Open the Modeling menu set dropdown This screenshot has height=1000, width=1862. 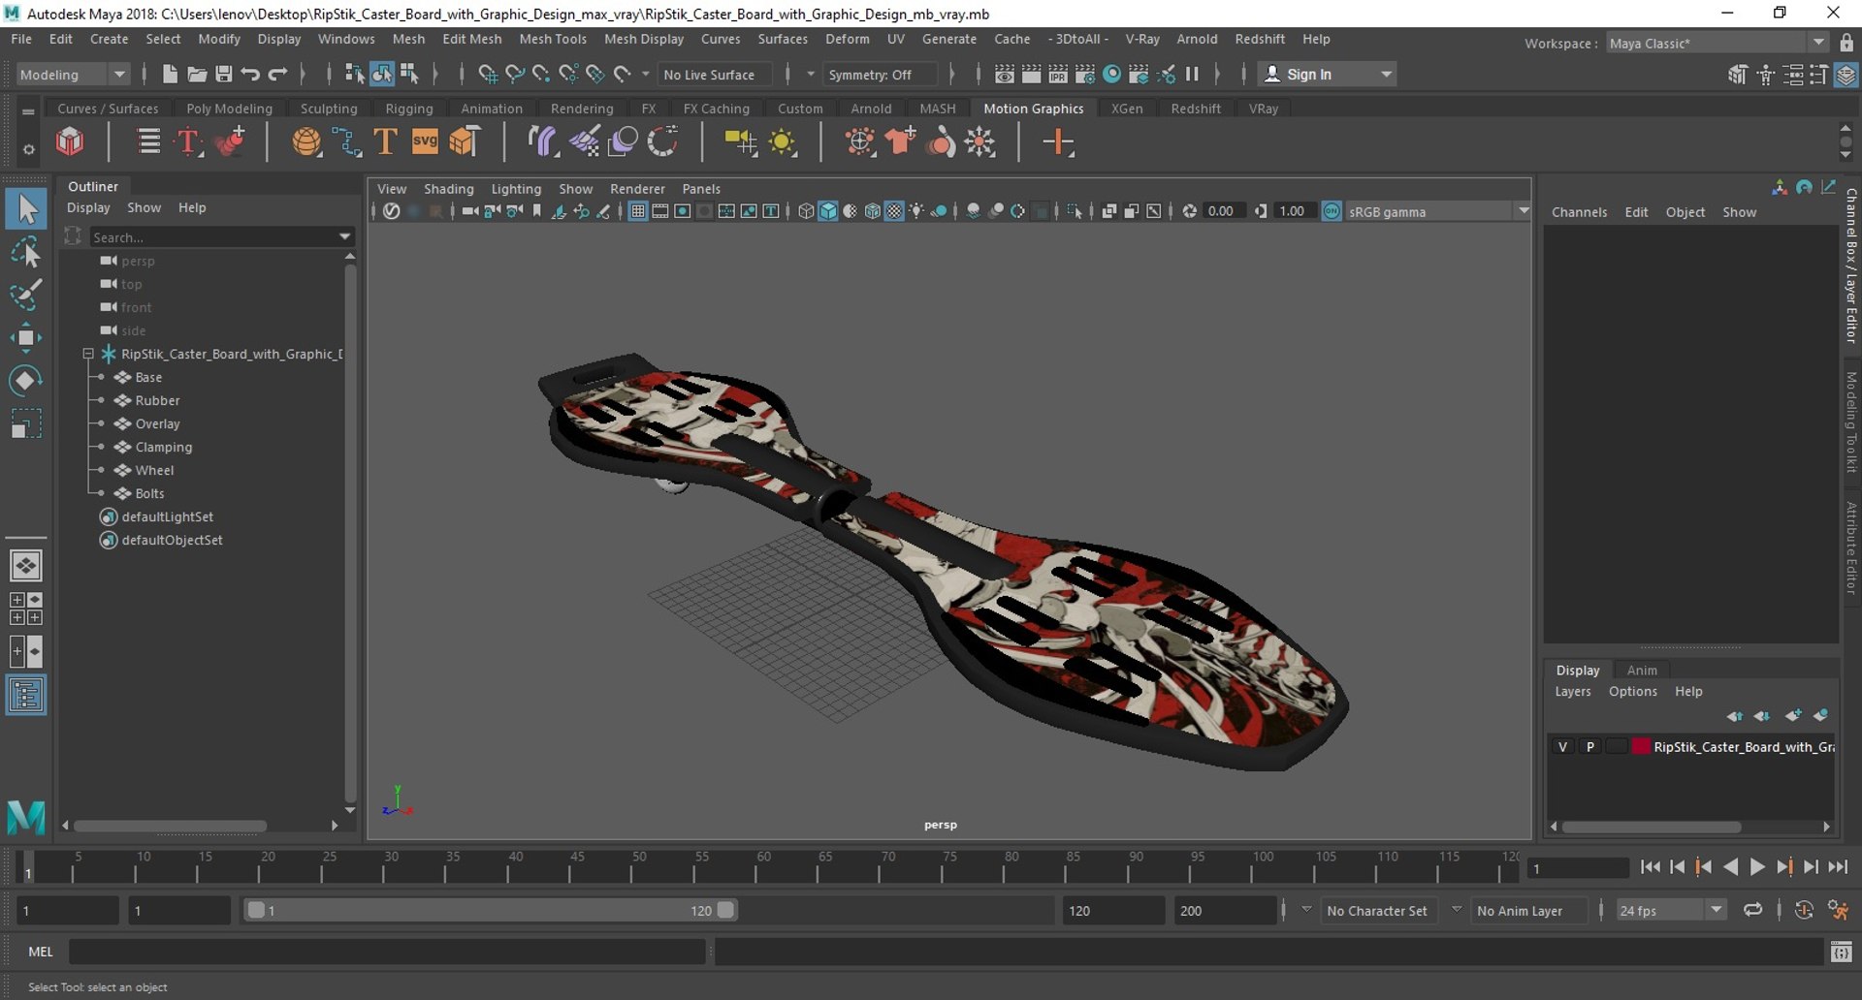pyautogui.click(x=73, y=74)
